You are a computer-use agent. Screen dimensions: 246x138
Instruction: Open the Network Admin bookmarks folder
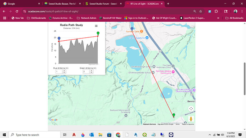86,18
